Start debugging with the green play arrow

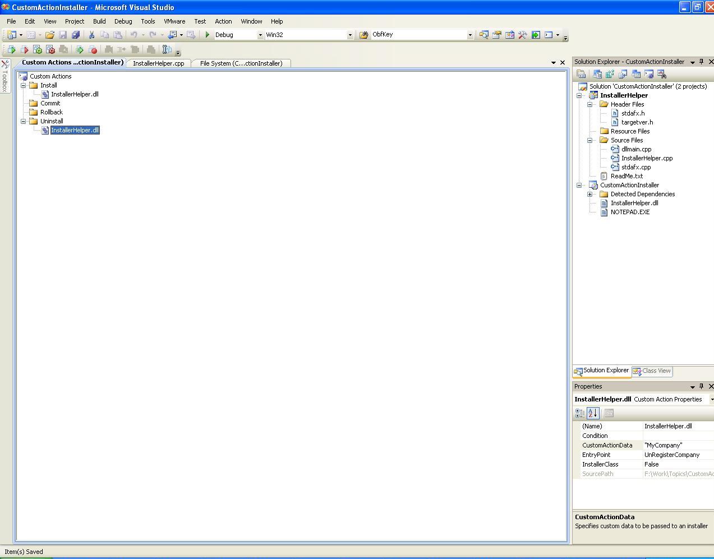click(208, 35)
